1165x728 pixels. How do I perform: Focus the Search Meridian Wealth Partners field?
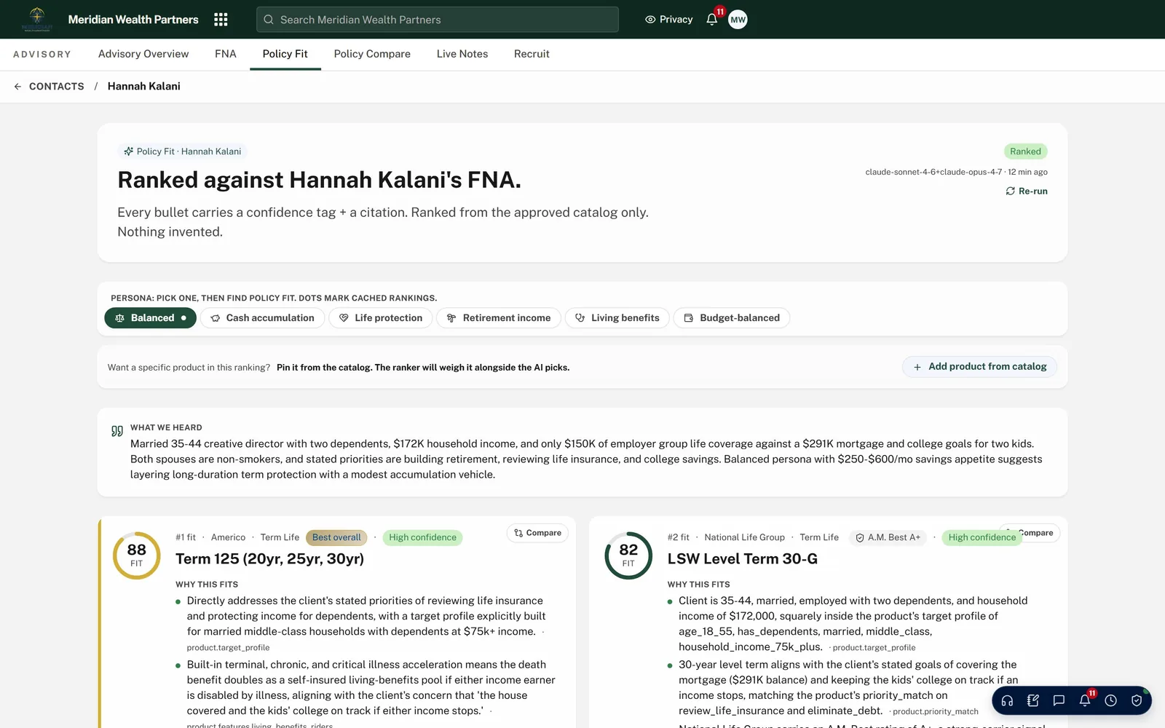438,20
